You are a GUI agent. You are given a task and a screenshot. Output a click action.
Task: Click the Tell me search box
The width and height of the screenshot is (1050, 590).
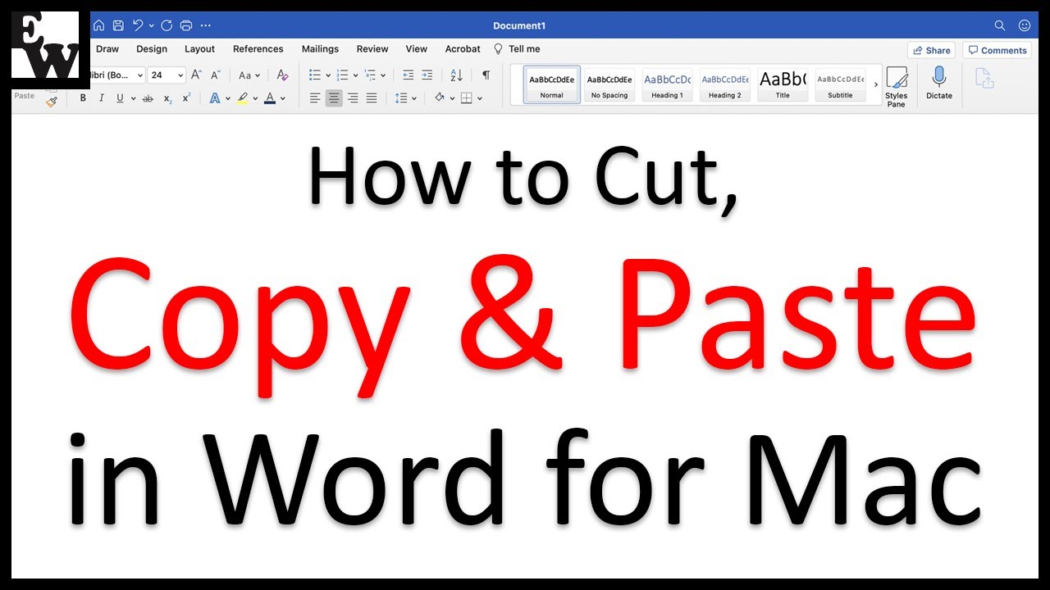pyautogui.click(x=517, y=49)
